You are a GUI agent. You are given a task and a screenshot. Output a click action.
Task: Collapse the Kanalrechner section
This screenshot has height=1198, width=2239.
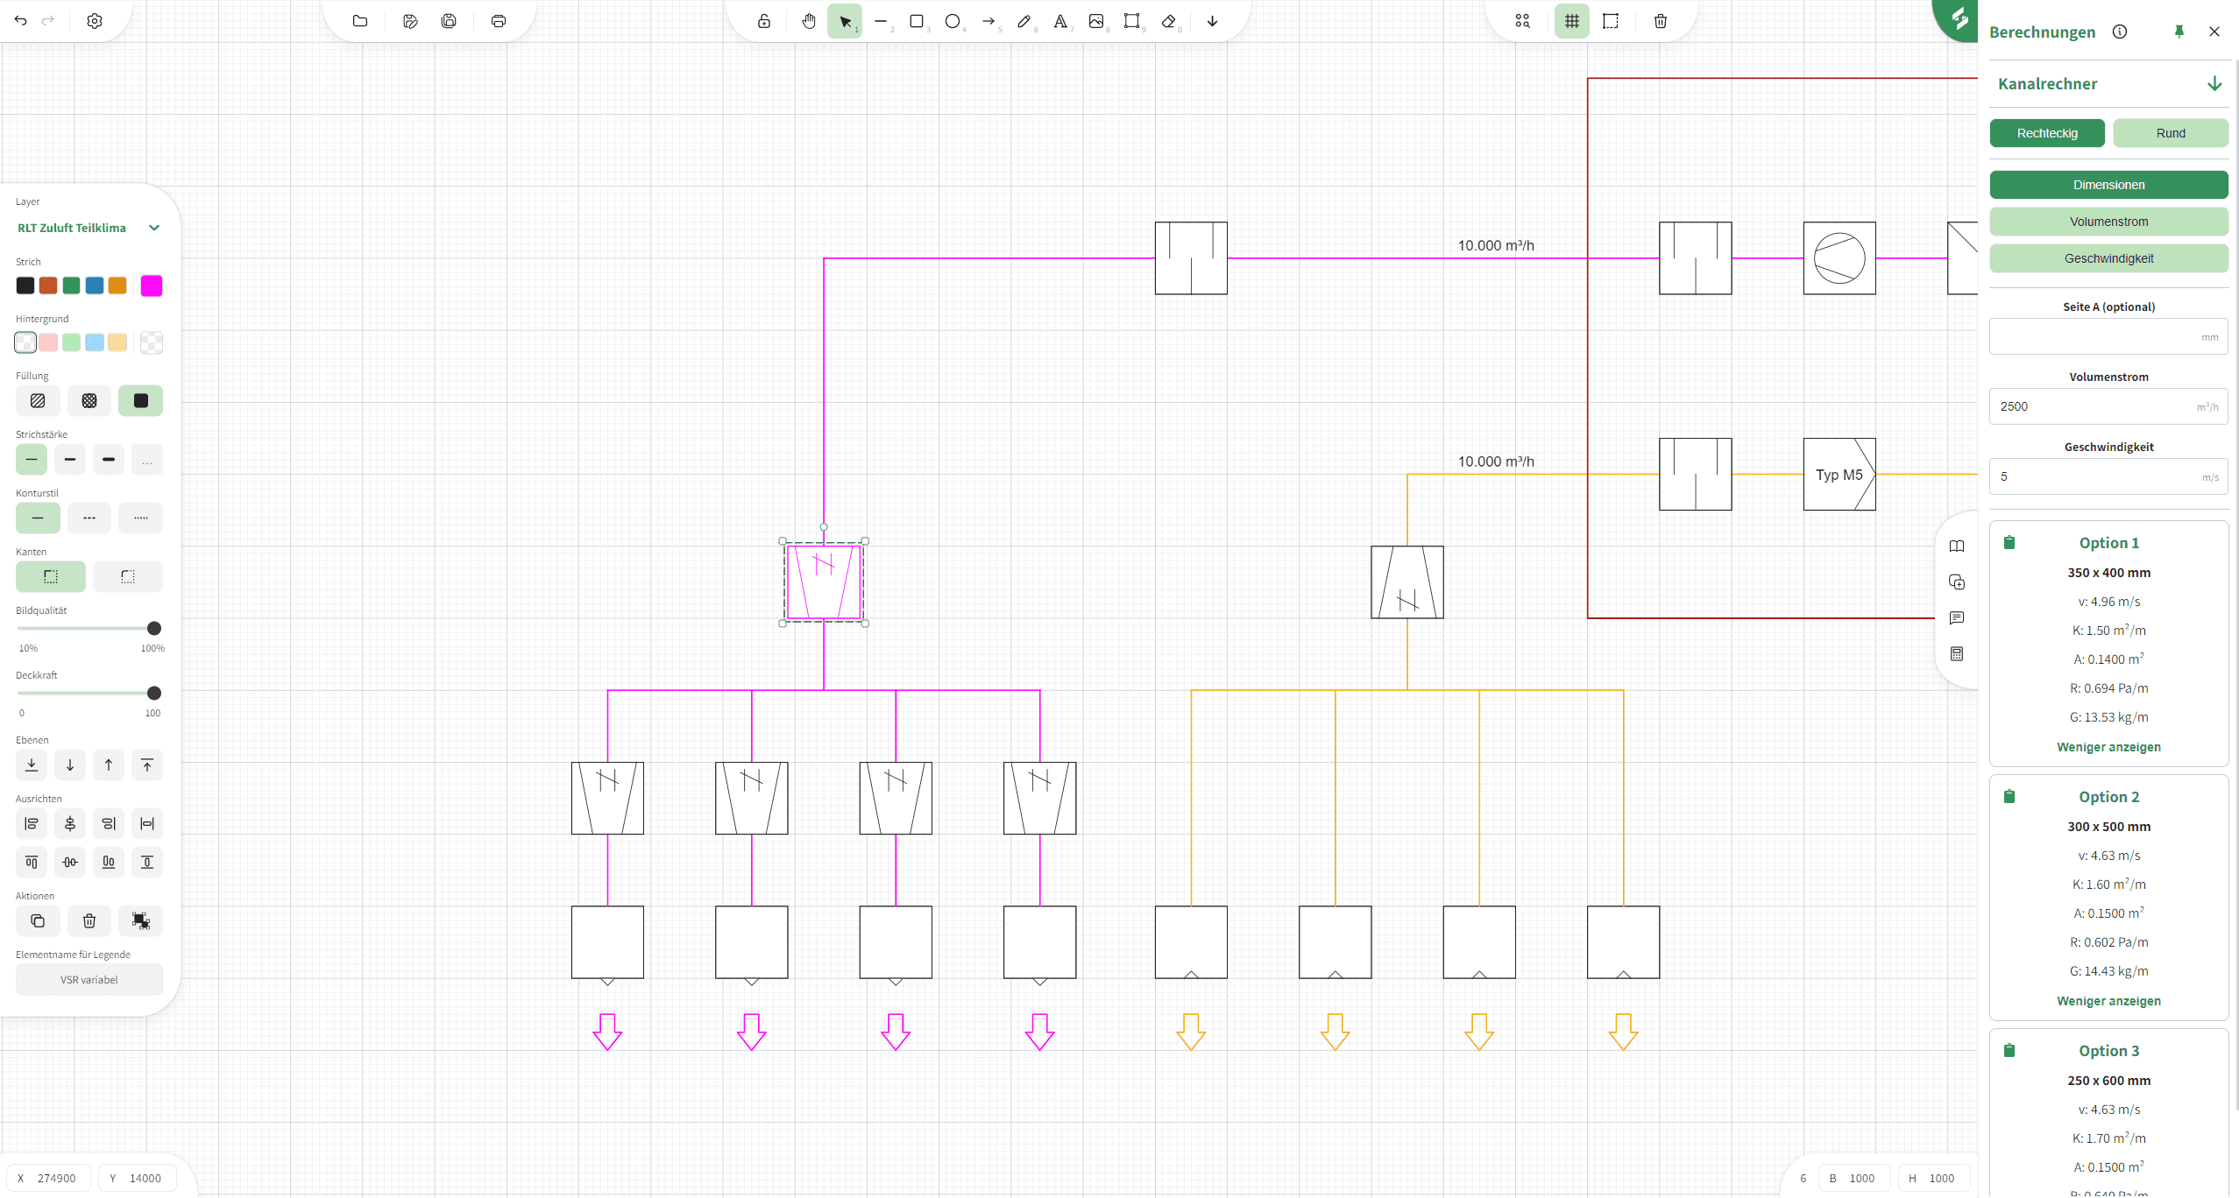point(2214,84)
